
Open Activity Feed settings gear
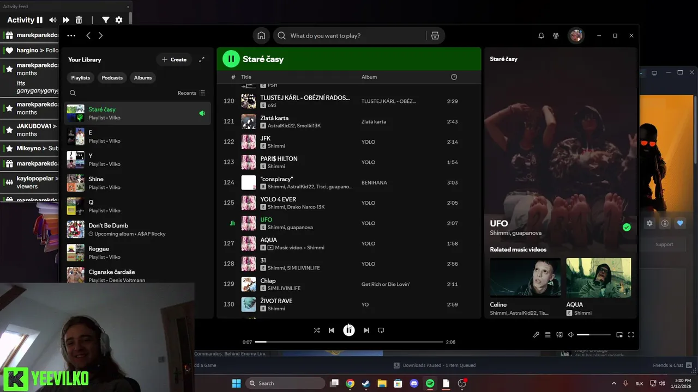119,20
